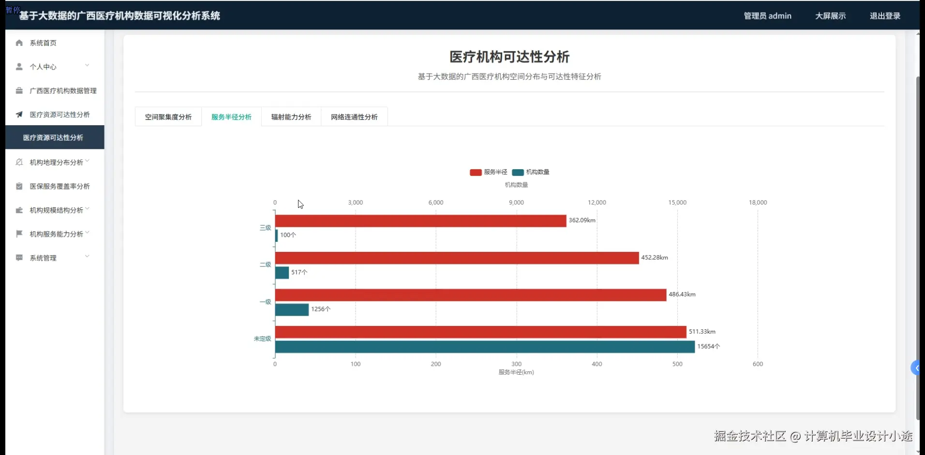Click the clipboard icon beside 医保服务覆盖率分析
The width and height of the screenshot is (925, 455).
[x=19, y=186]
